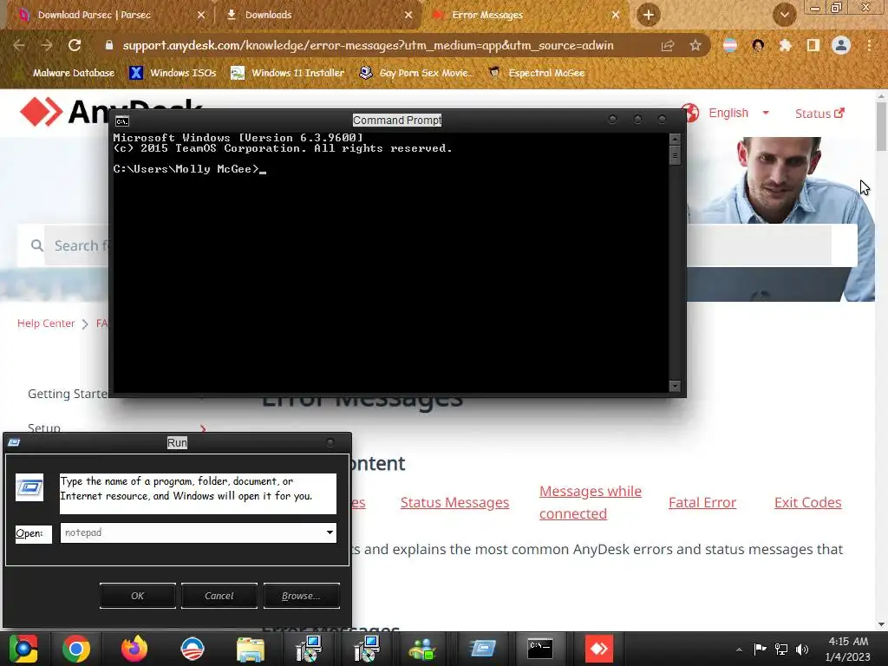The height and width of the screenshot is (666, 888).
Task: Click Command Prompt scrollbar up arrow
Action: (674, 139)
